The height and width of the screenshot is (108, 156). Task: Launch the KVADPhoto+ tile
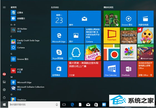point(129,52)
